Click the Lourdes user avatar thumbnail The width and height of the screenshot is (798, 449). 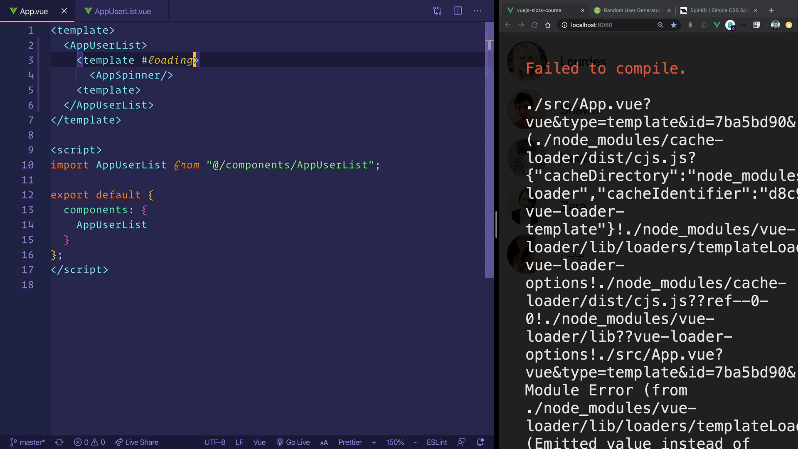527,61
